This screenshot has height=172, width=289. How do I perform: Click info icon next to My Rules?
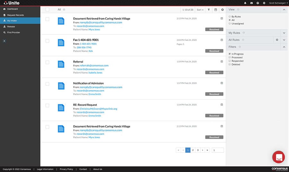pyautogui.click(x=244, y=33)
